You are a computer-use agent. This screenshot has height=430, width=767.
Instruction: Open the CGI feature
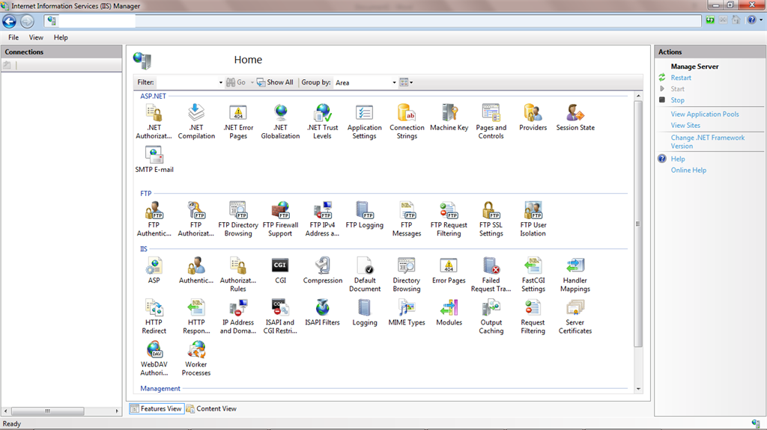point(280,270)
